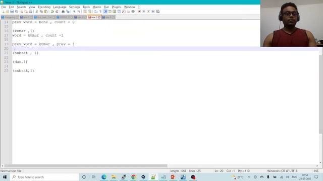
Task: Open the Edit menu
Action: 11,7
